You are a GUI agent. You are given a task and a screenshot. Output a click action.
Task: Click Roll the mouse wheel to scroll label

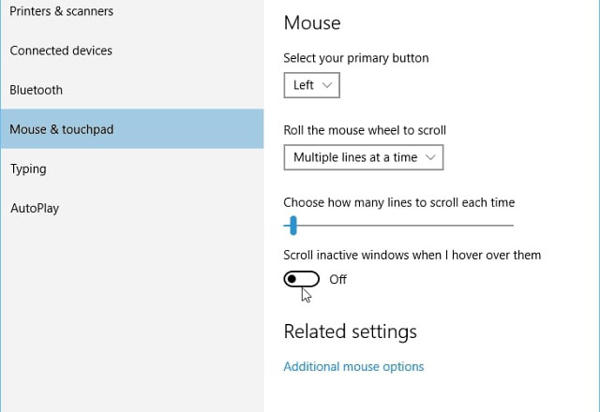point(365,130)
